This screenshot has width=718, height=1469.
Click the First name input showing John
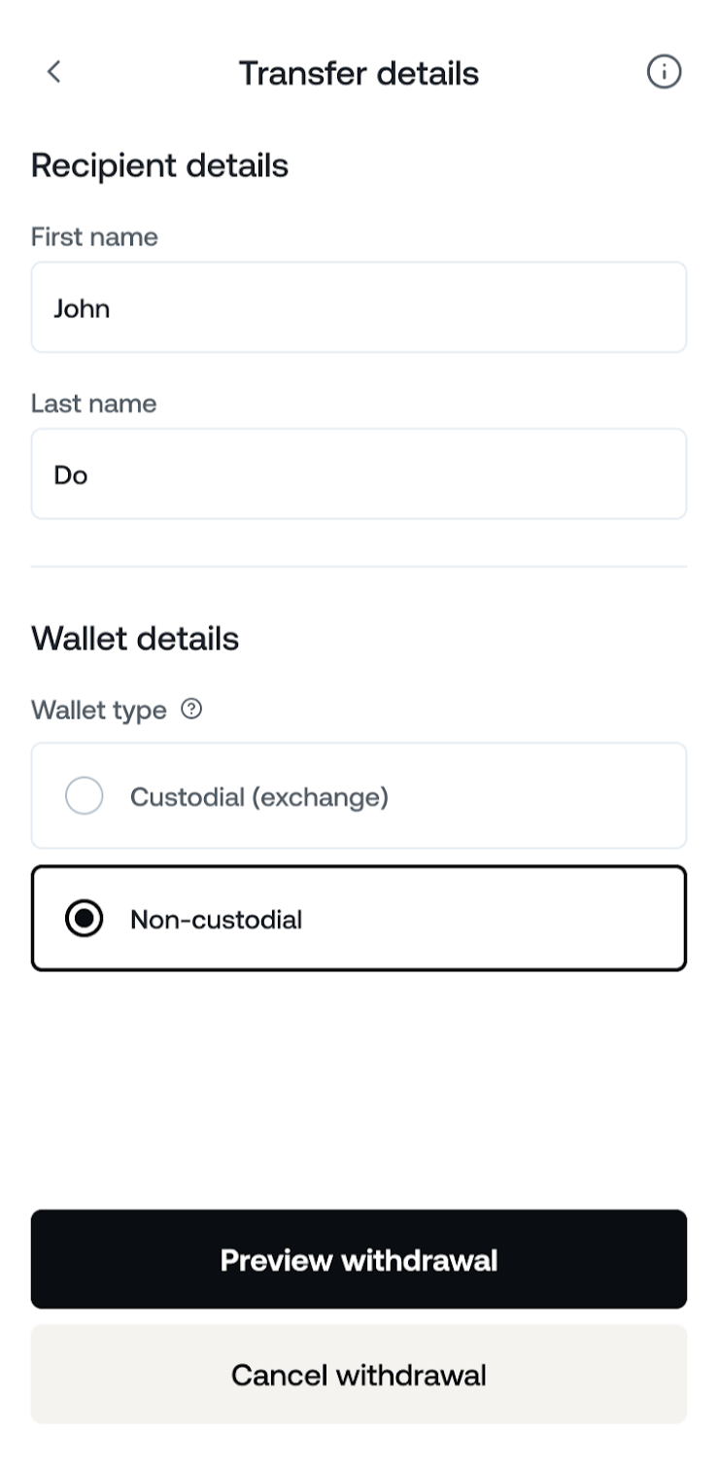359,306
